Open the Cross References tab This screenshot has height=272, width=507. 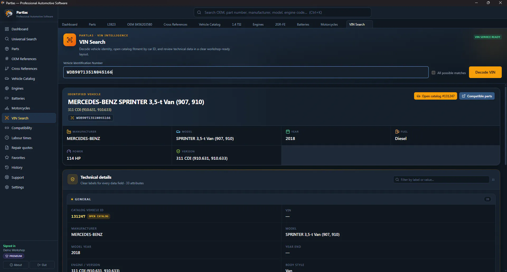pyautogui.click(x=175, y=24)
